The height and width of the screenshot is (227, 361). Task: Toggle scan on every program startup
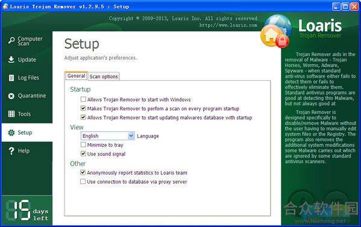83,108
